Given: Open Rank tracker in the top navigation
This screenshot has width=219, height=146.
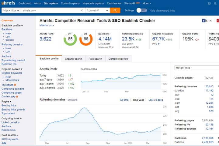Looking at the screenshot, I should [114, 3].
